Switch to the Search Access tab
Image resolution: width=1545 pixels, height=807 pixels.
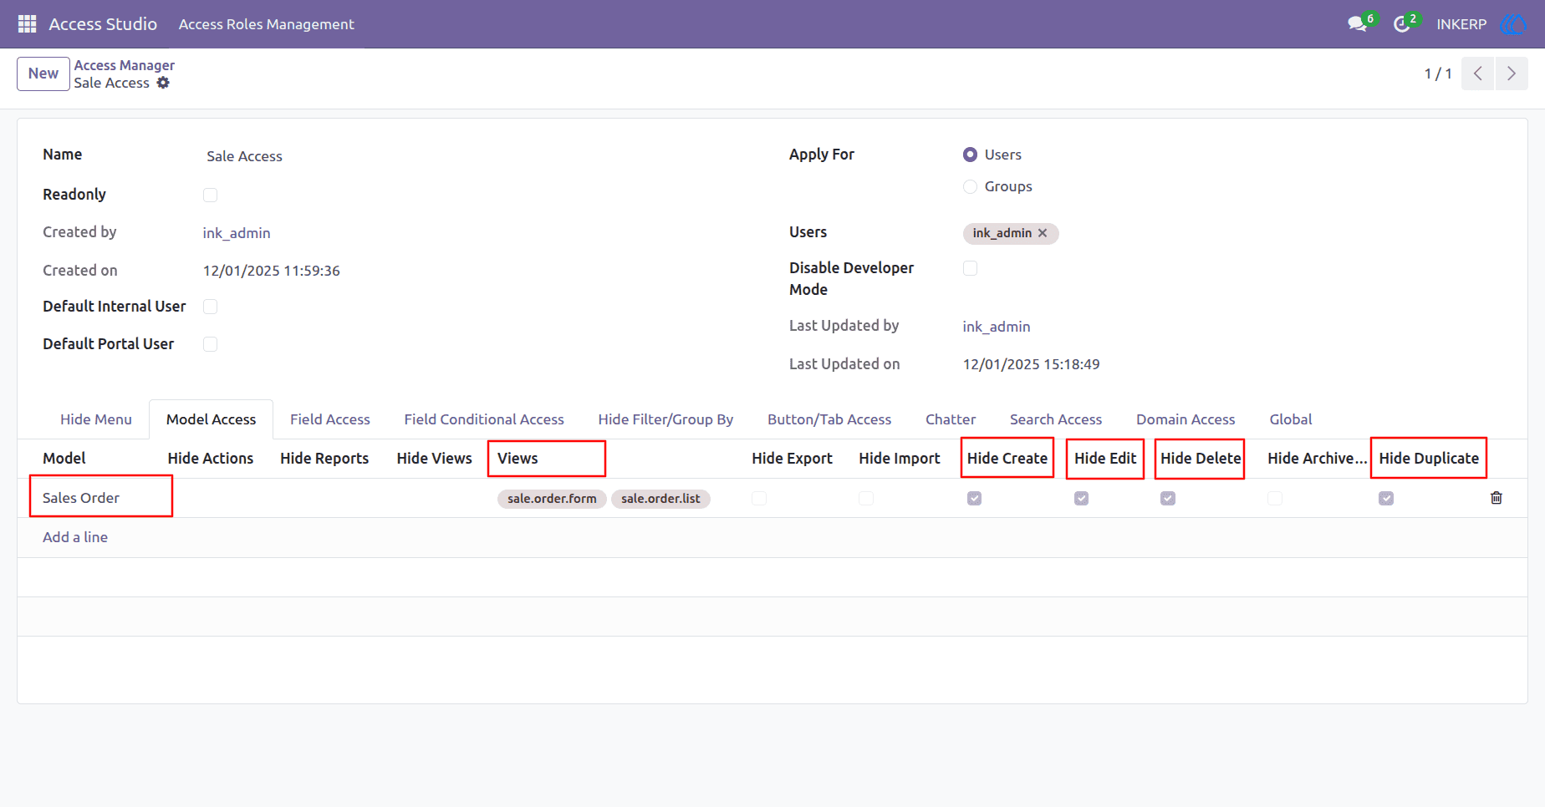click(1056, 419)
